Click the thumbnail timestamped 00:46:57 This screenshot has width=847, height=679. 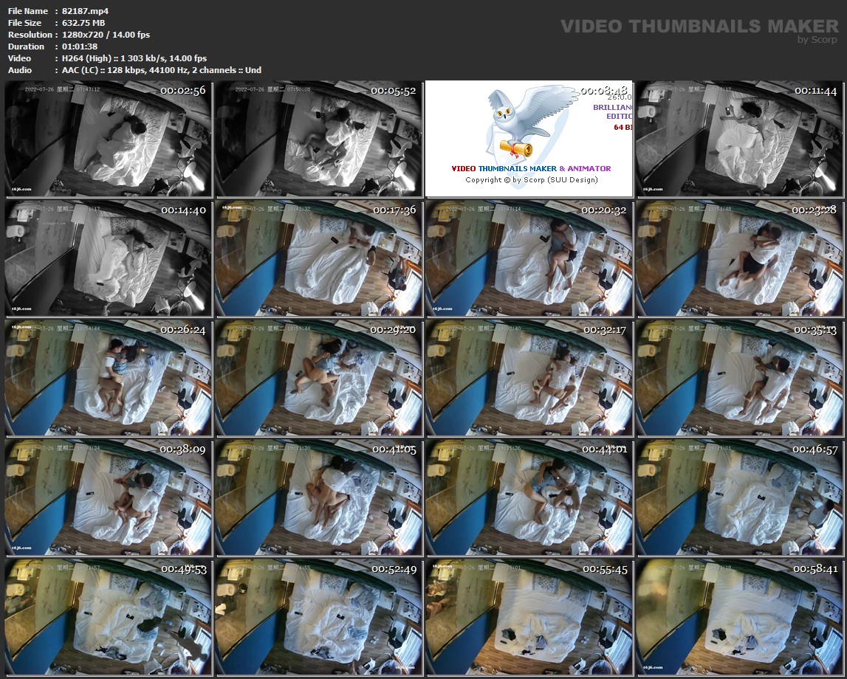[x=739, y=497]
